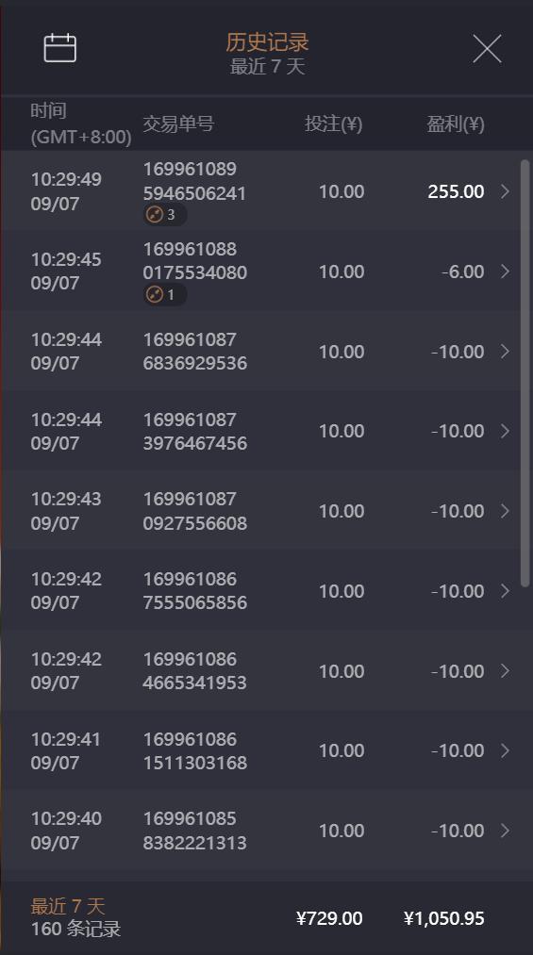Select the 10:29:49 transaction row
The width and height of the screenshot is (533, 955).
coord(260,190)
